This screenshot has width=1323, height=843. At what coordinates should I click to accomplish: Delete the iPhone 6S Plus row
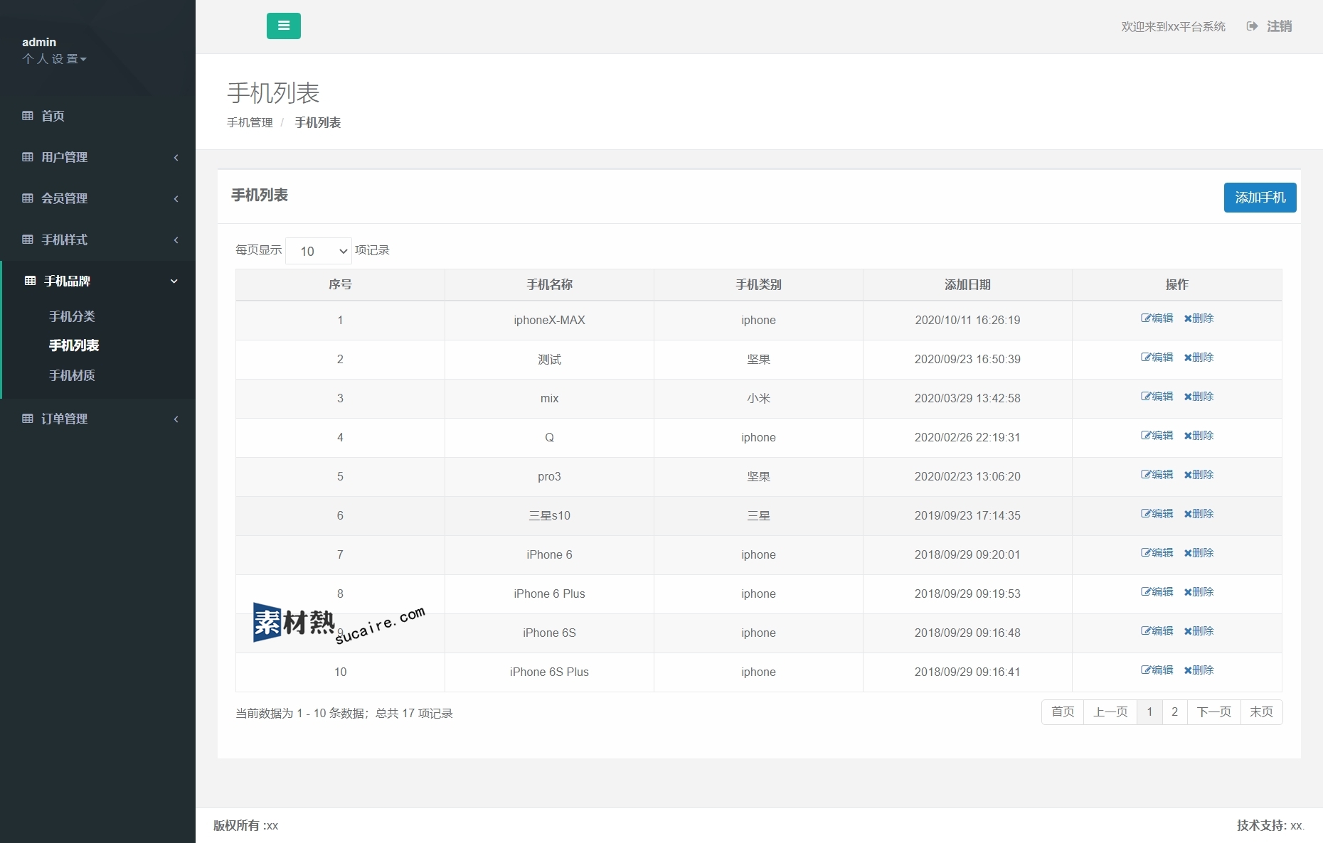click(1199, 670)
